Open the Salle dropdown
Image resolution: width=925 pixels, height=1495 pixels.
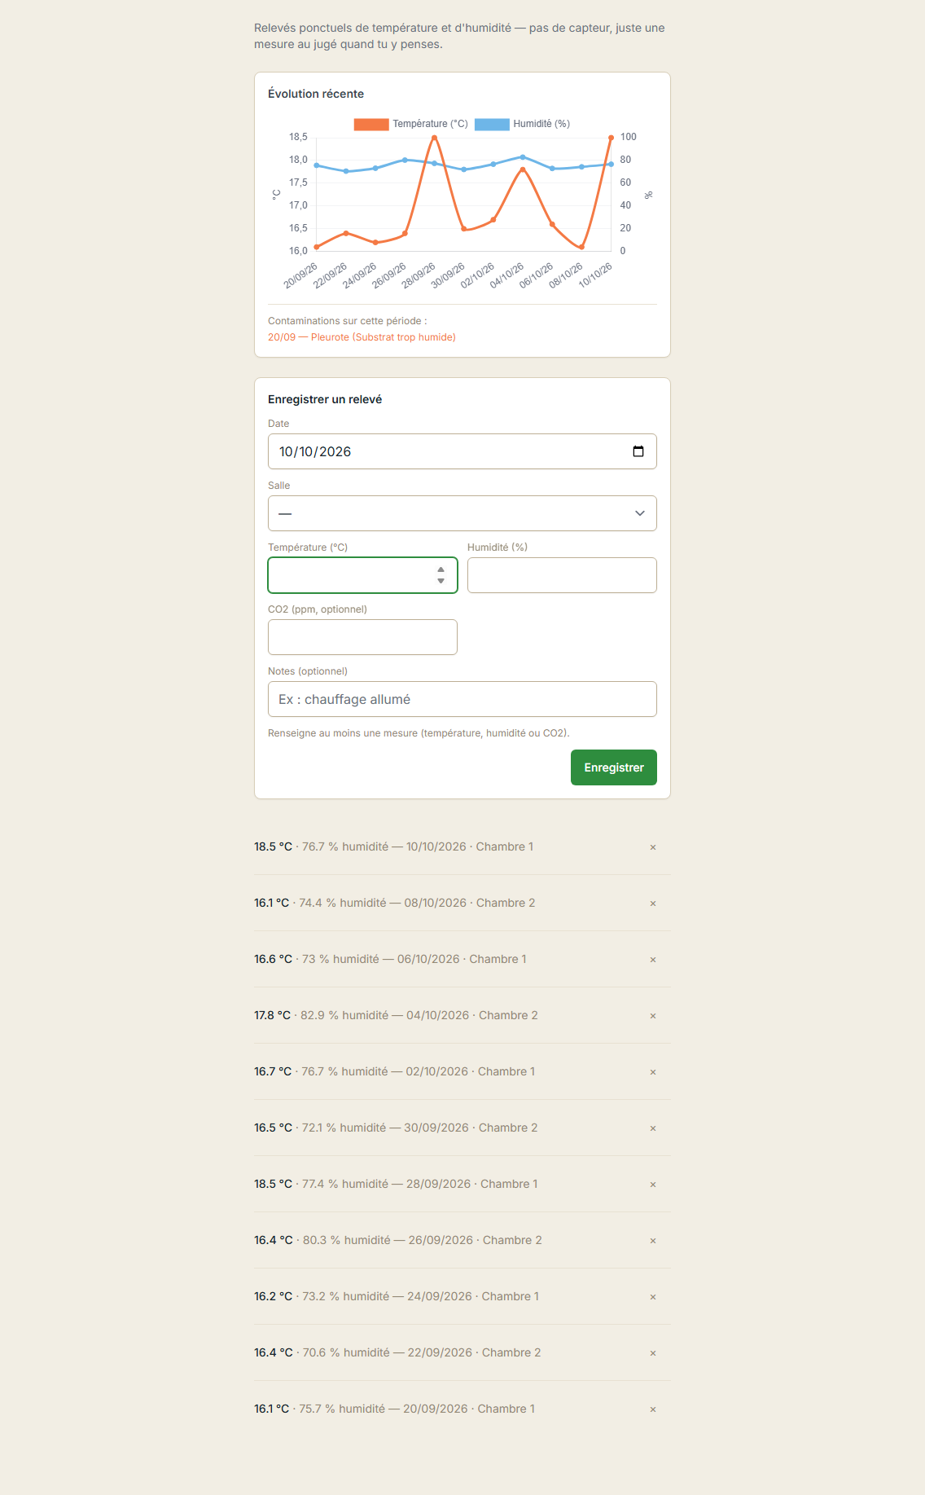(463, 513)
